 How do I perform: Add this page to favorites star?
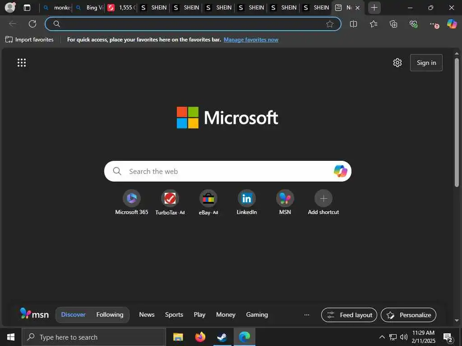click(330, 24)
